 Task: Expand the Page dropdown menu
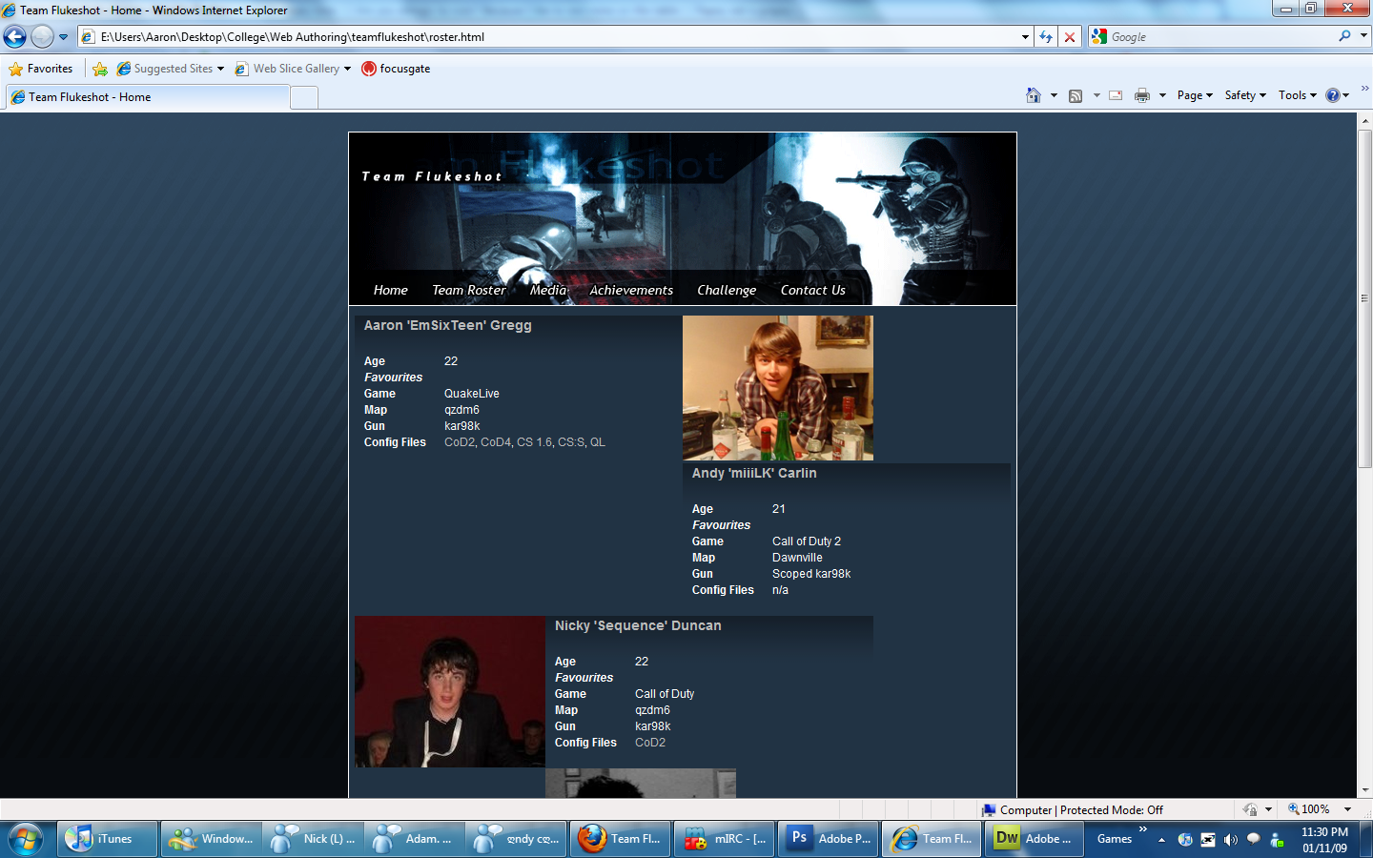(x=1195, y=95)
